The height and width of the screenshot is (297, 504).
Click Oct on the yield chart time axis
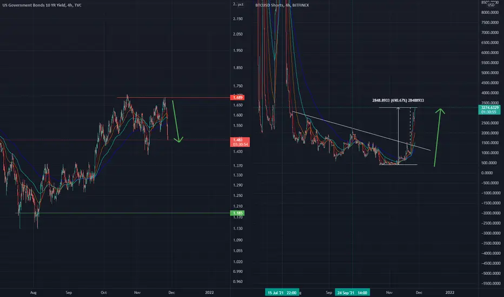point(103,293)
